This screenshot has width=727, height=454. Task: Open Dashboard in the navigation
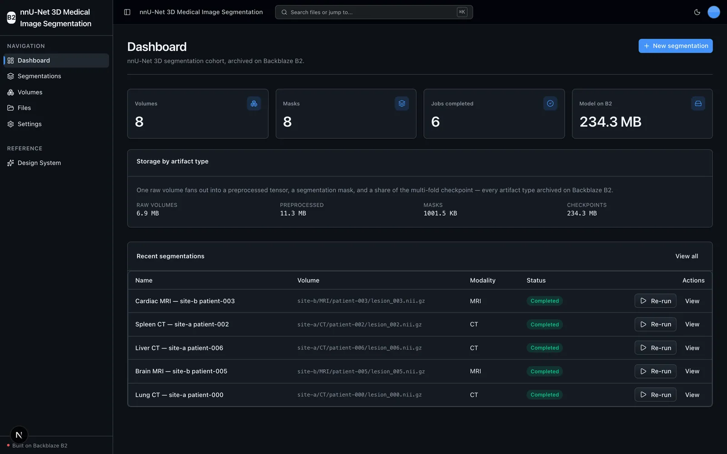56,60
